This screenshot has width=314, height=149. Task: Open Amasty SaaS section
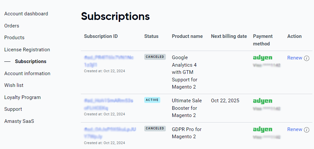pos(19,121)
